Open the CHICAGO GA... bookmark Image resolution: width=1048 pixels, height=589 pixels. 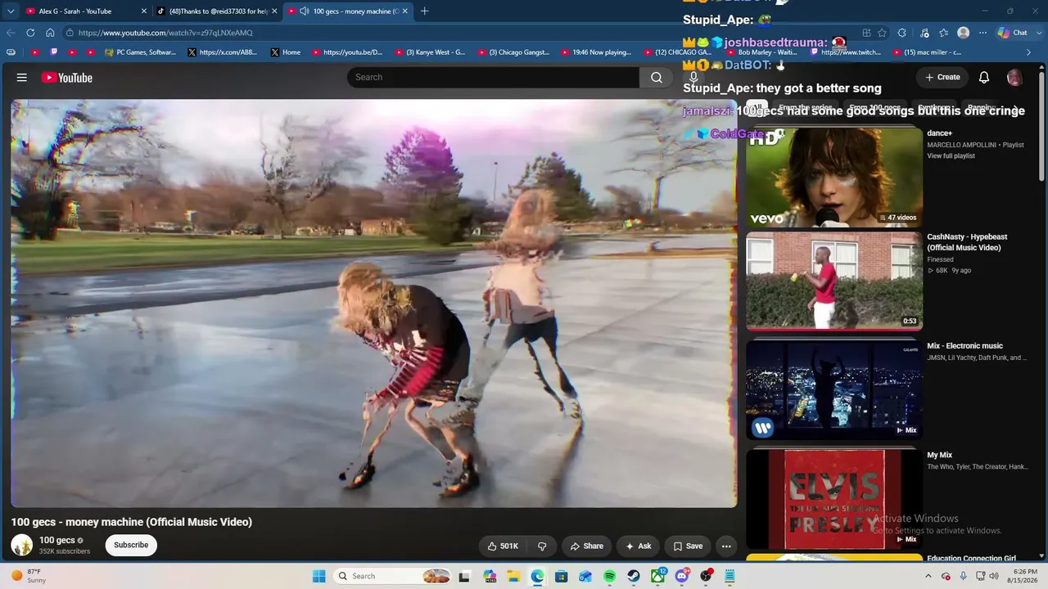(677, 52)
